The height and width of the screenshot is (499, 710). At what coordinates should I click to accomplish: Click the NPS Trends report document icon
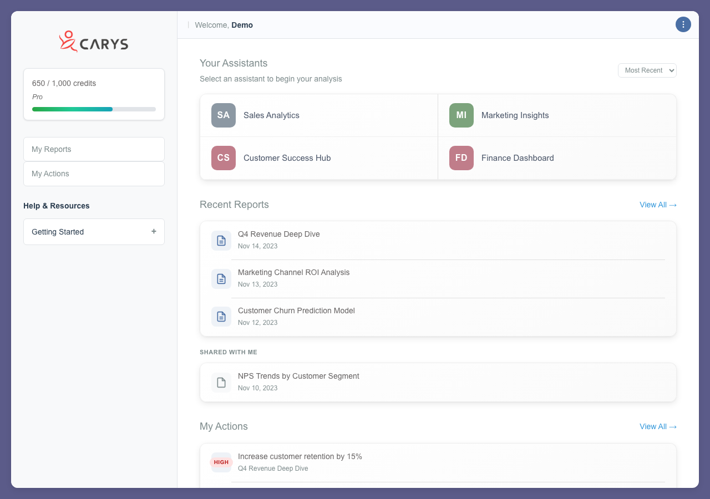[x=221, y=382]
